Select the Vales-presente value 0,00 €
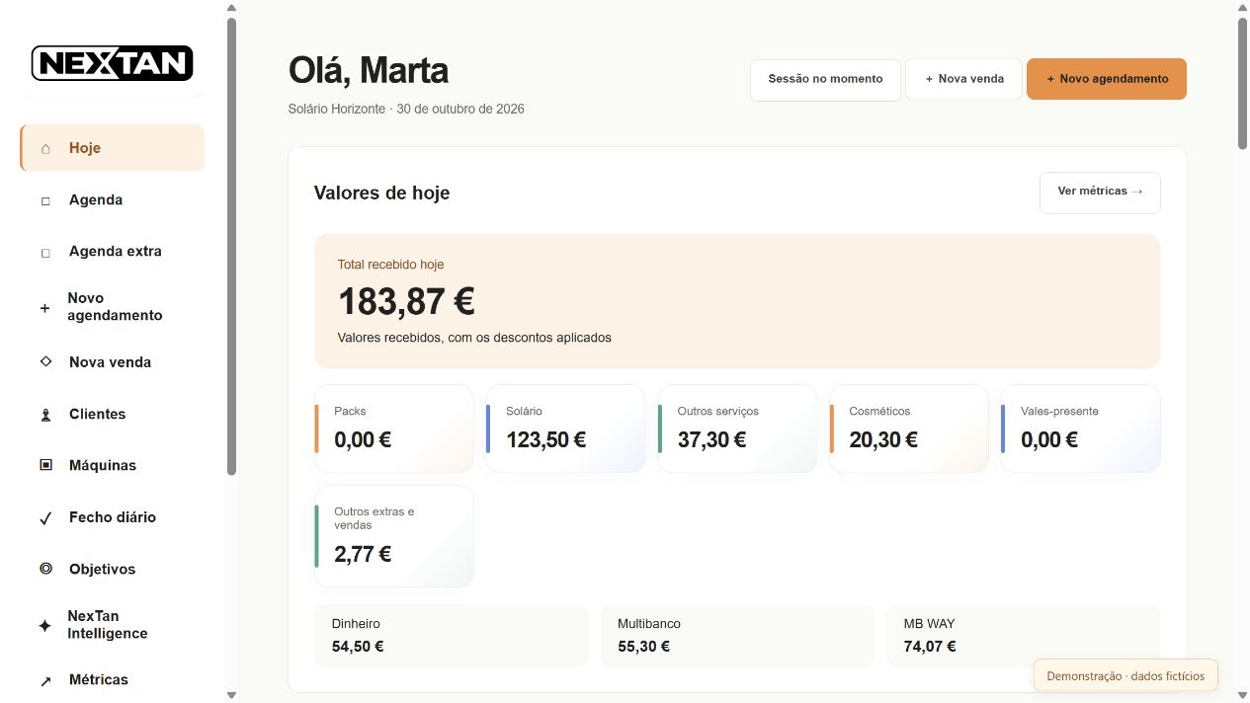The height and width of the screenshot is (703, 1250). [1049, 440]
